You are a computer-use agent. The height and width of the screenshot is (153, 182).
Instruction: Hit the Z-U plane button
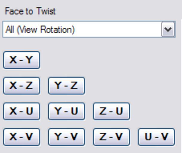pyautogui.click(x=111, y=111)
